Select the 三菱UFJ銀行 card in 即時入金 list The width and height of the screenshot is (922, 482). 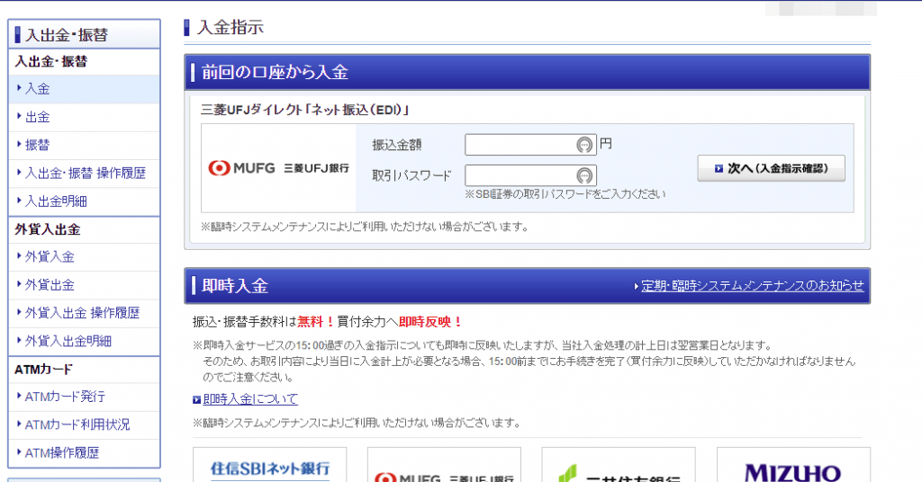444,465
